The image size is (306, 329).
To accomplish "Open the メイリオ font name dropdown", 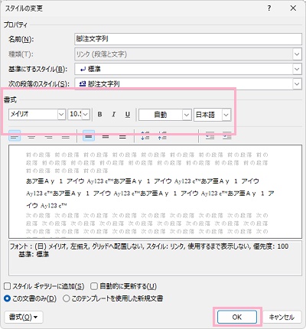I will tap(61, 115).
